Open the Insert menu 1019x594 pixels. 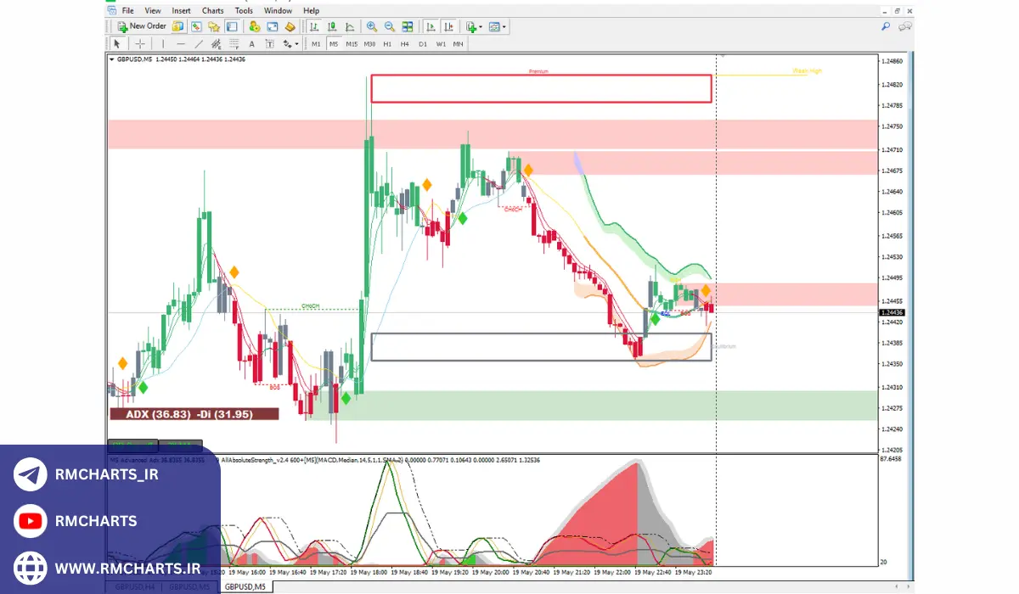tap(181, 10)
